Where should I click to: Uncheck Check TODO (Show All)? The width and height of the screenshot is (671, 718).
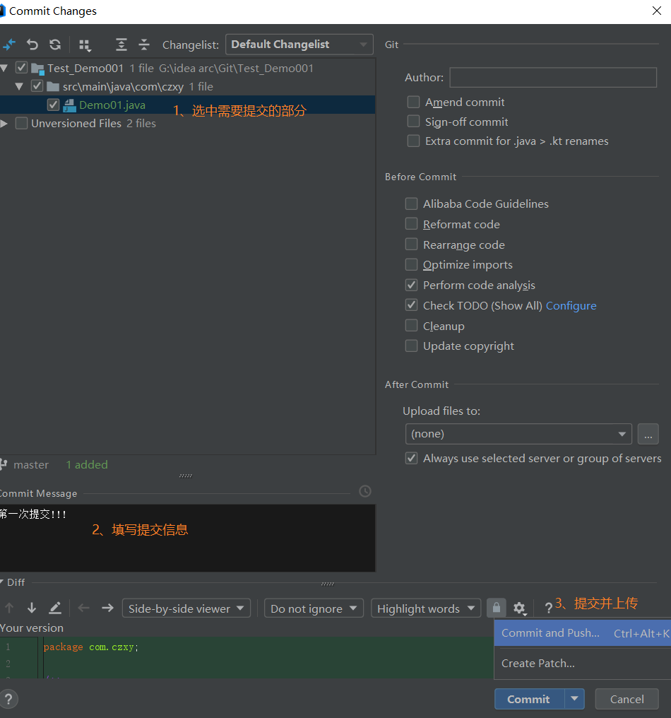[x=412, y=305]
